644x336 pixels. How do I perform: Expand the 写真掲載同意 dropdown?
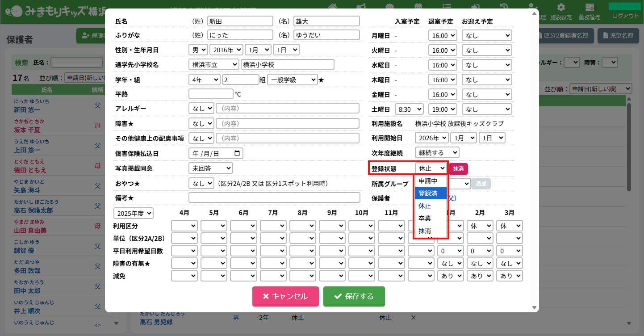(210, 168)
